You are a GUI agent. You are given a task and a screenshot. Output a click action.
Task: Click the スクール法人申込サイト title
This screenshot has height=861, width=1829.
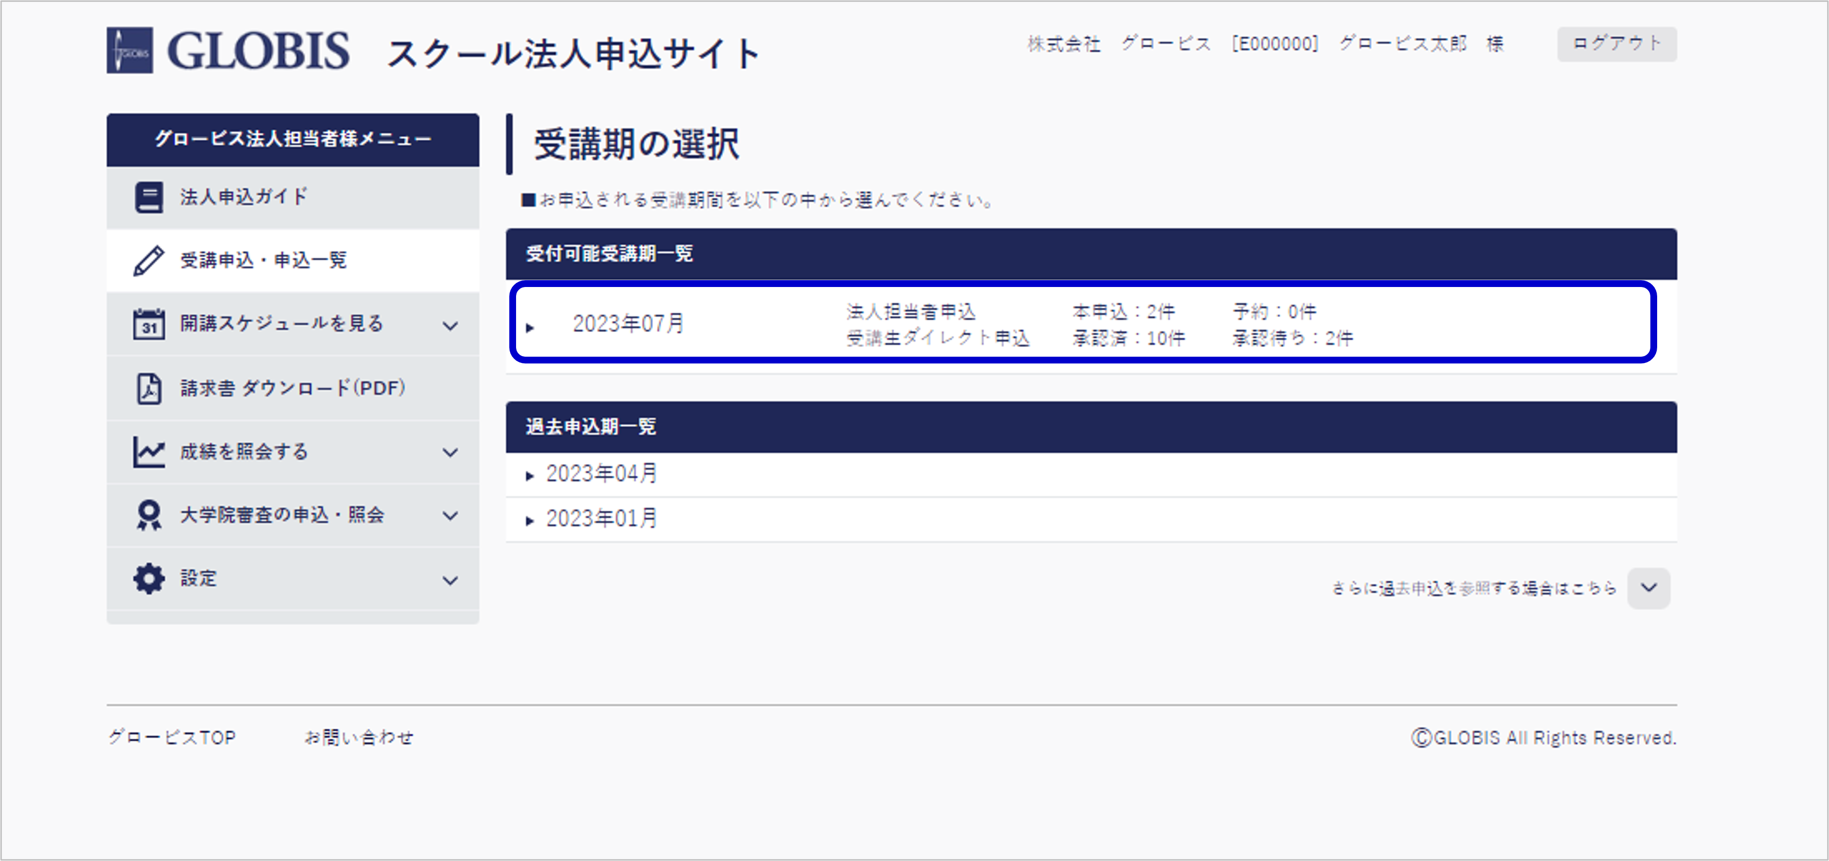point(574,53)
